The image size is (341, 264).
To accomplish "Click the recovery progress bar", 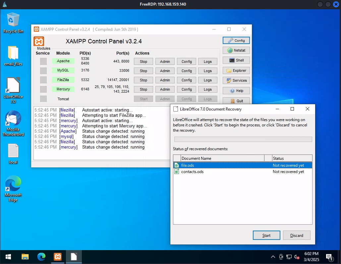I will [243, 139].
